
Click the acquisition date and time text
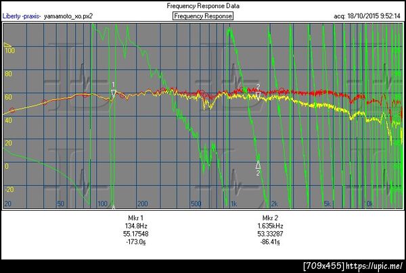click(x=367, y=16)
